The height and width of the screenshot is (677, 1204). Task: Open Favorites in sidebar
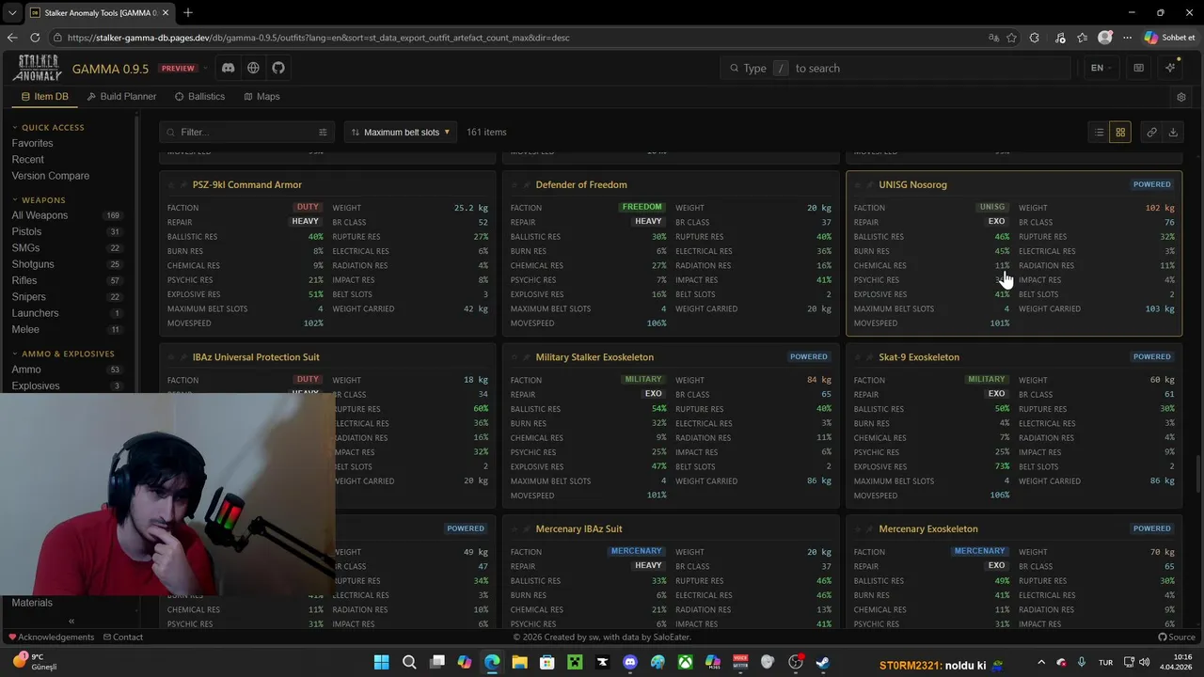[32, 143]
